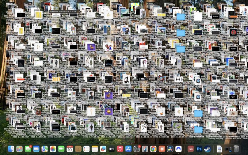248x155 pixels.
Task: Open iPhone Mirroring in the dock
Action: 145,149
